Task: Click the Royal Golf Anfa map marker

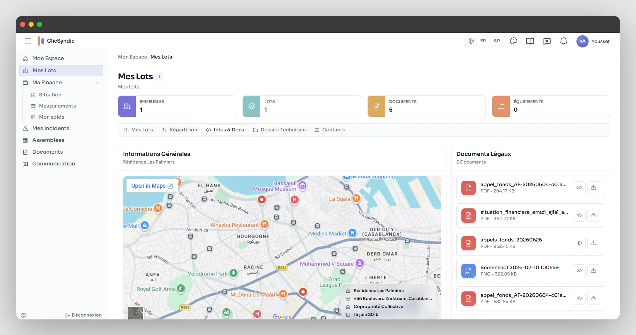Action: [181, 289]
